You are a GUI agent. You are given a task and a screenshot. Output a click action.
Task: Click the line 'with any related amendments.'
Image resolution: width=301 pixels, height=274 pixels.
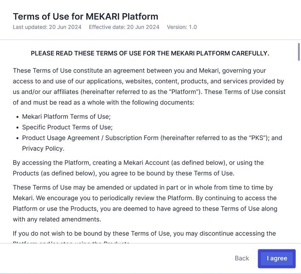pos(57,219)
